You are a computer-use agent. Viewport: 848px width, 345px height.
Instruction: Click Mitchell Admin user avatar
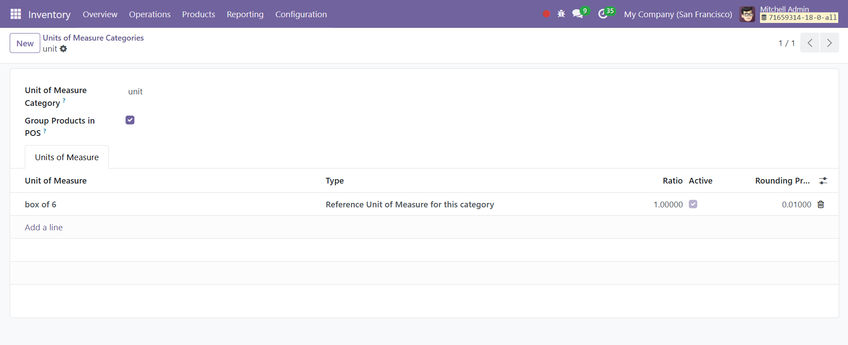(747, 14)
